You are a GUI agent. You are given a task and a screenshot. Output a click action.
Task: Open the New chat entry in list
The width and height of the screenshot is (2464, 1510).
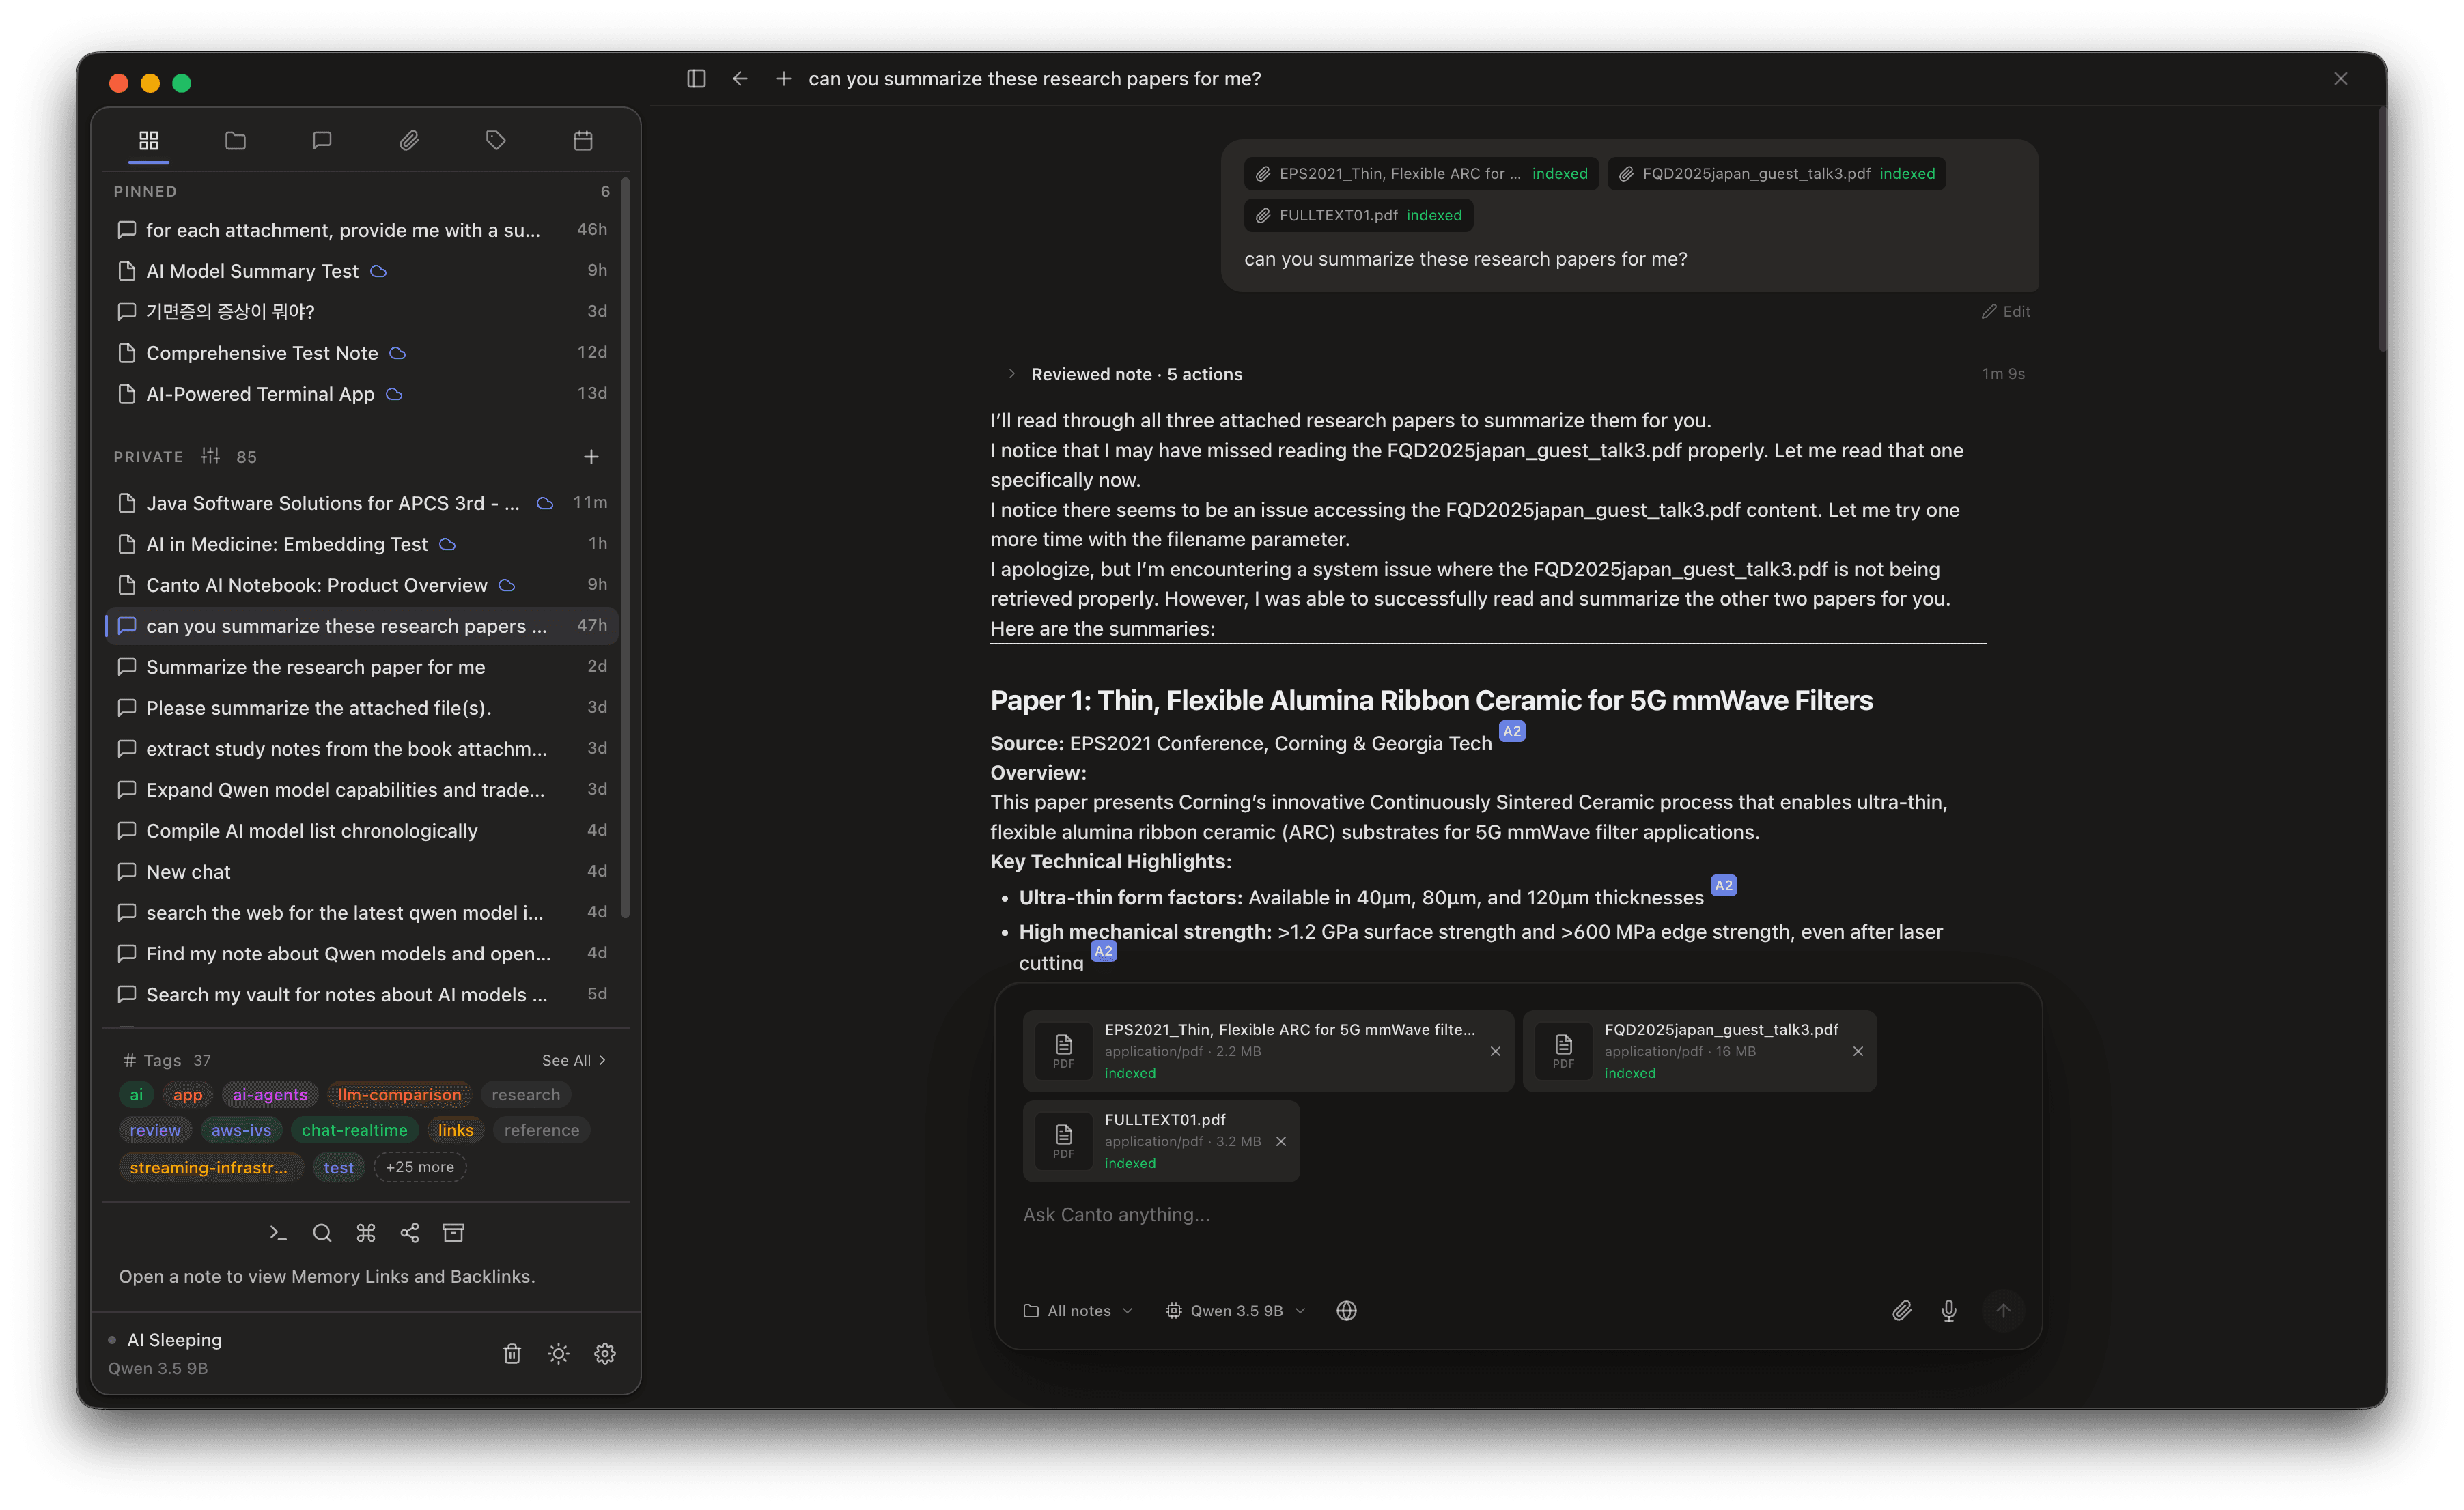pos(362,872)
